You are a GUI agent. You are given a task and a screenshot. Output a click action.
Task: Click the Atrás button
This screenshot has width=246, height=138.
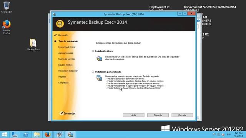133,115
